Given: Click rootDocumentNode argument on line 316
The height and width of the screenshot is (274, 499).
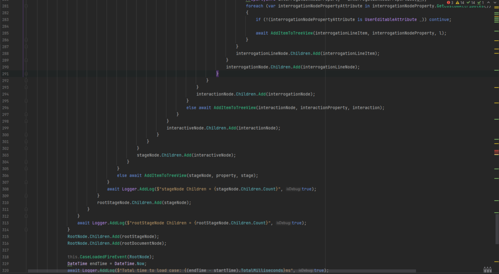Looking at the screenshot, I should point(143,243).
